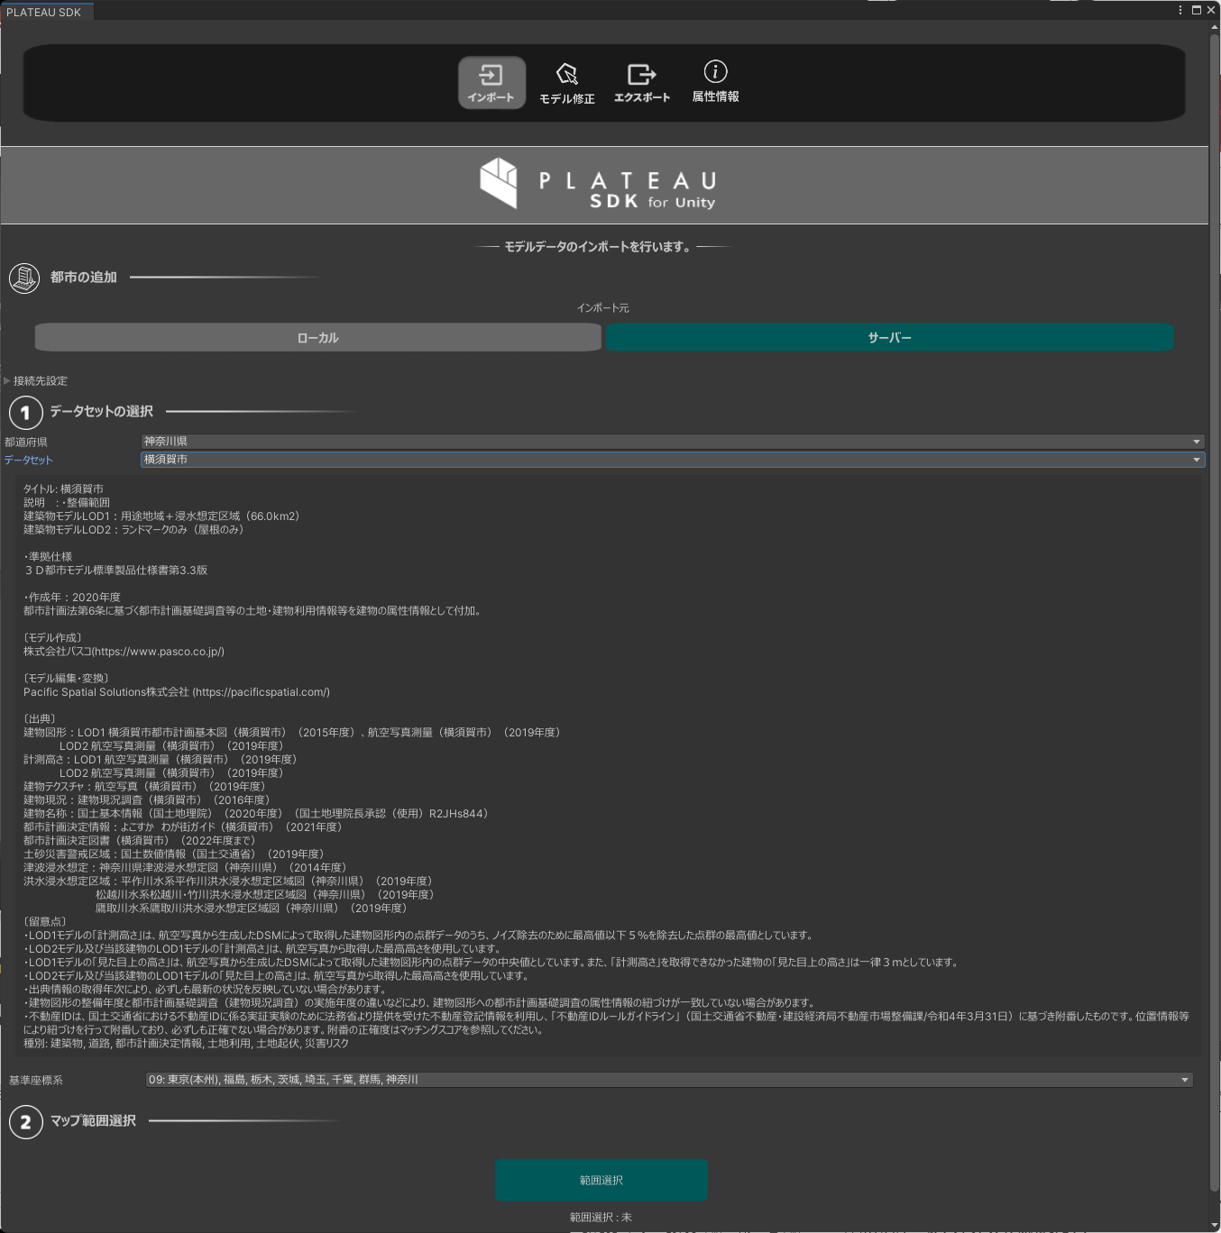Image resolution: width=1221 pixels, height=1233 pixels.
Task: Open the 属性情報 tab
Action: (716, 83)
